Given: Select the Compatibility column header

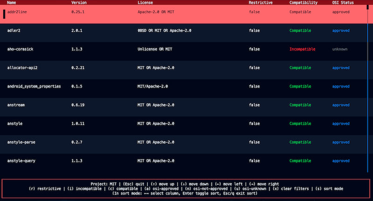Looking at the screenshot, I should coord(303,3).
